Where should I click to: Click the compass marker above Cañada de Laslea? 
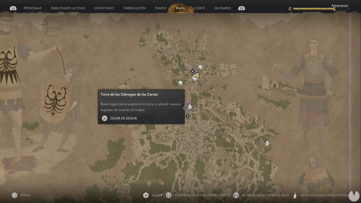(192, 71)
